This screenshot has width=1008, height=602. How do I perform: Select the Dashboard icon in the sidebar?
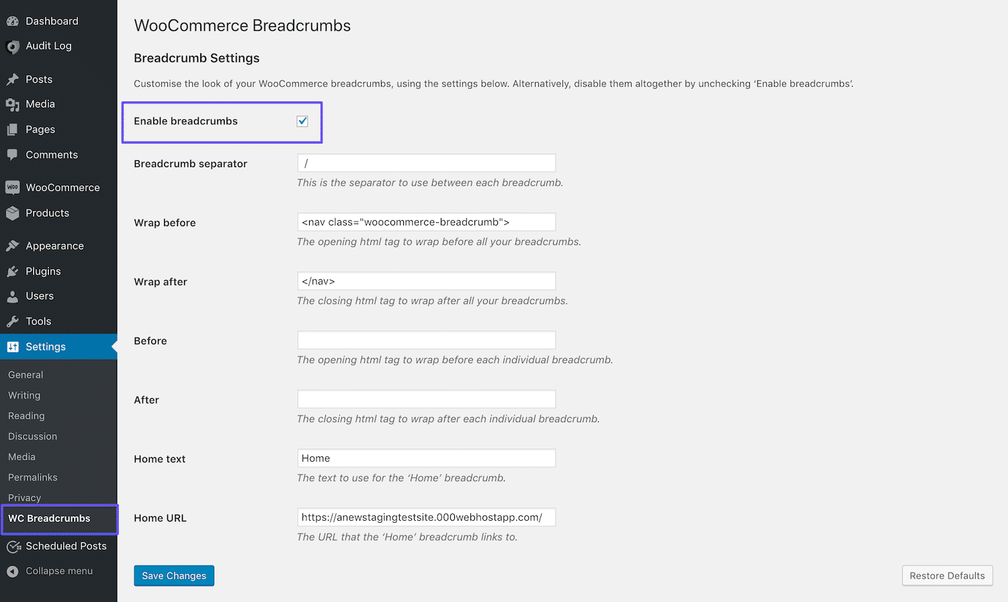(13, 20)
